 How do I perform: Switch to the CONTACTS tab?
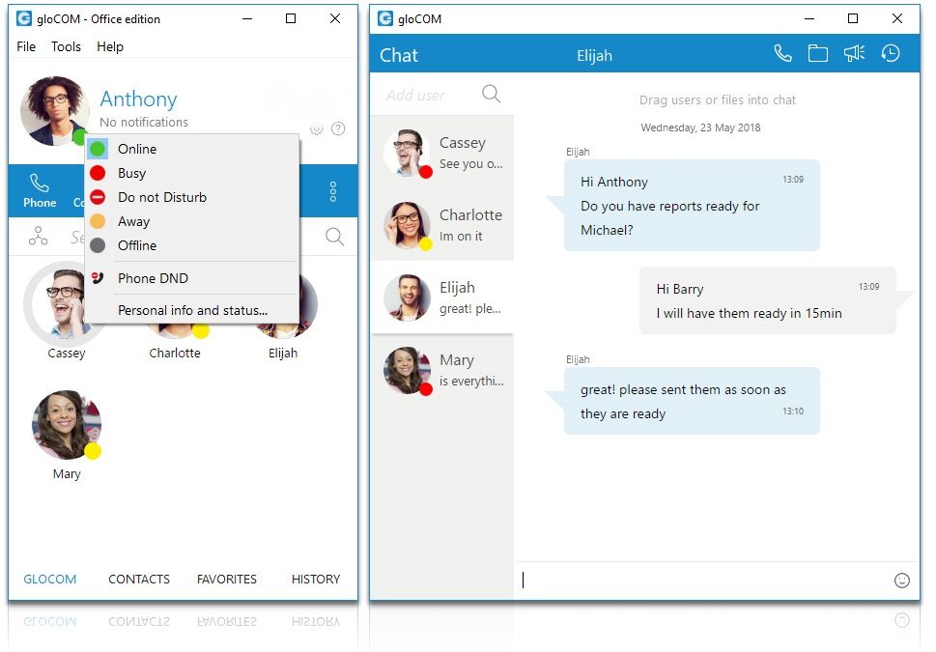click(139, 580)
